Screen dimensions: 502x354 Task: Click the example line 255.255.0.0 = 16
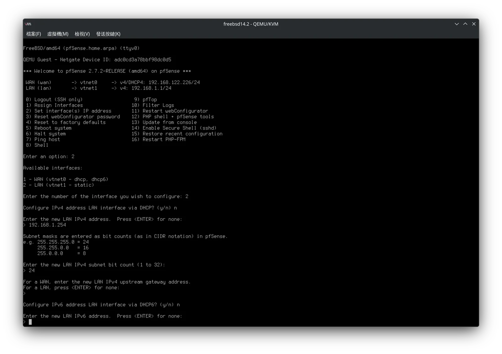click(63, 248)
